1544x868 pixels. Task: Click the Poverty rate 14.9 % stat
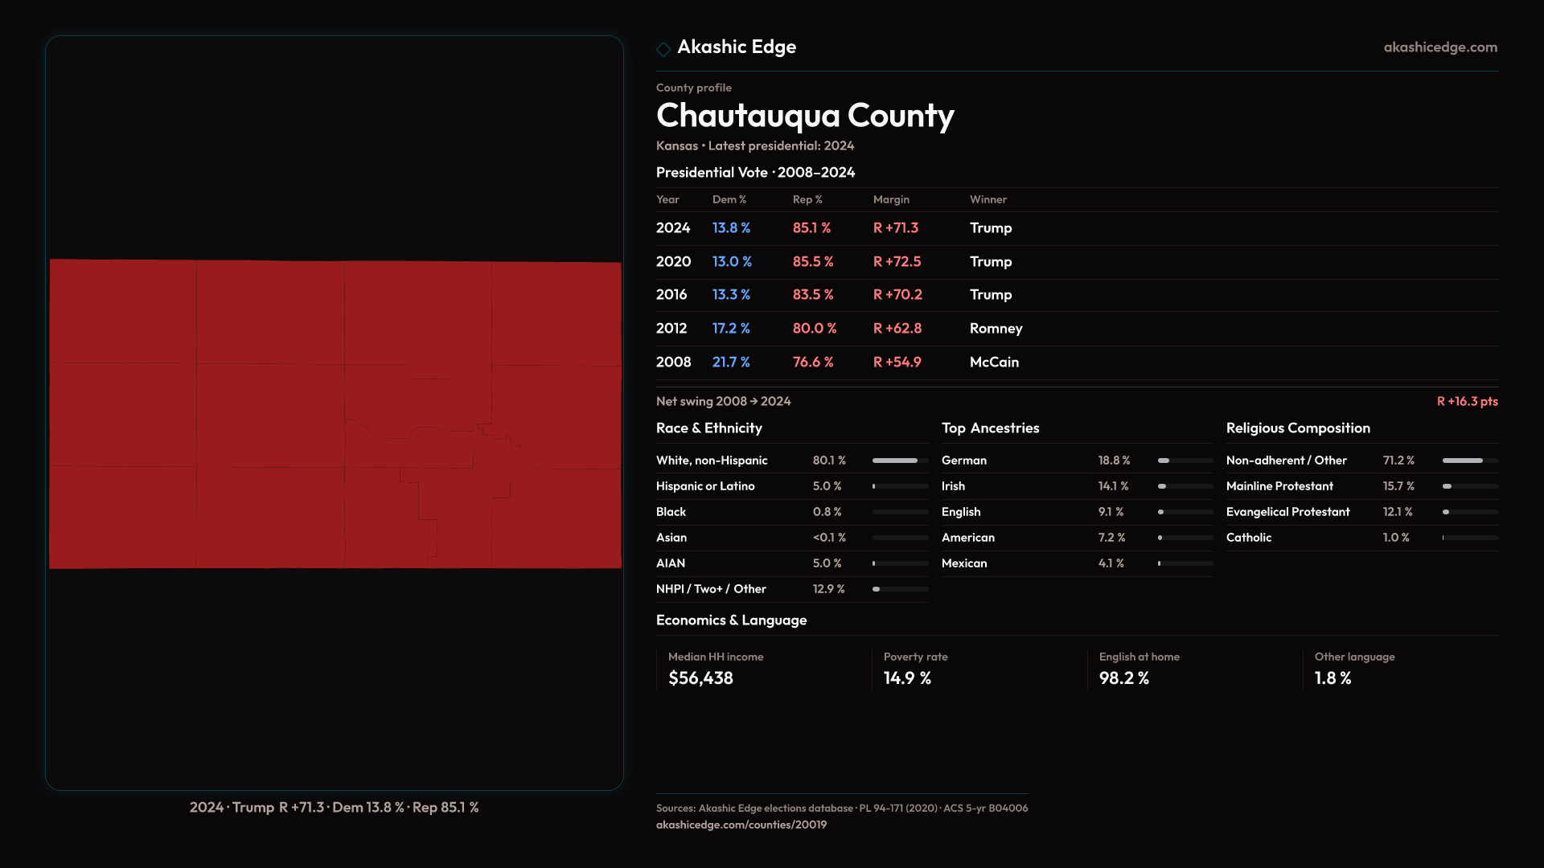[907, 678]
